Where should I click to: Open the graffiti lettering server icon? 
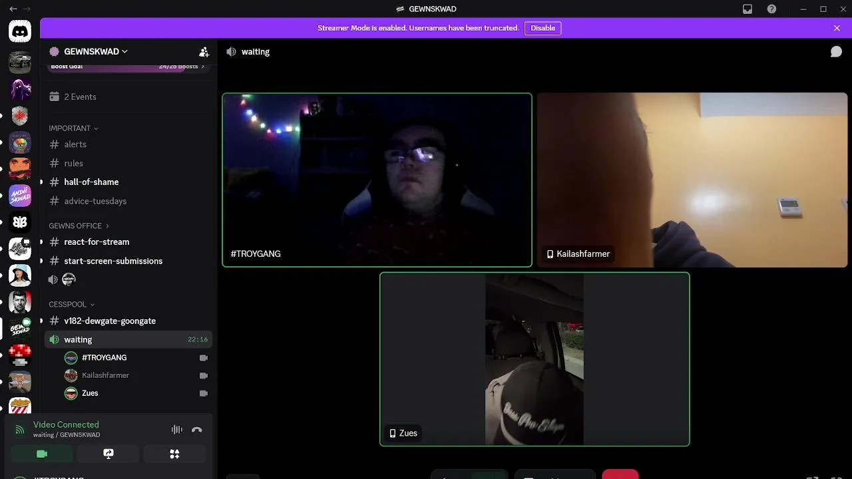point(20,249)
